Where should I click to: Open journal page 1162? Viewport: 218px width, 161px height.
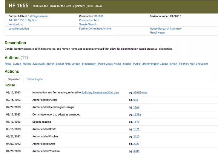click(136, 107)
